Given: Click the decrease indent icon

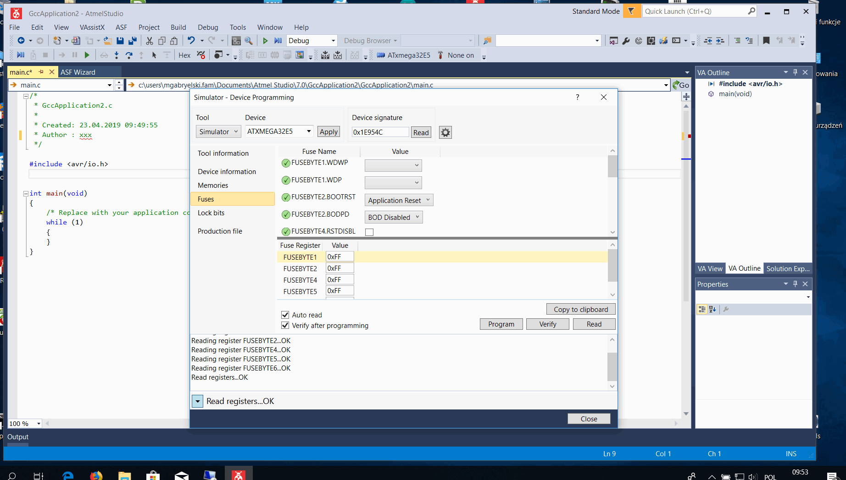Looking at the screenshot, I should coord(708,41).
